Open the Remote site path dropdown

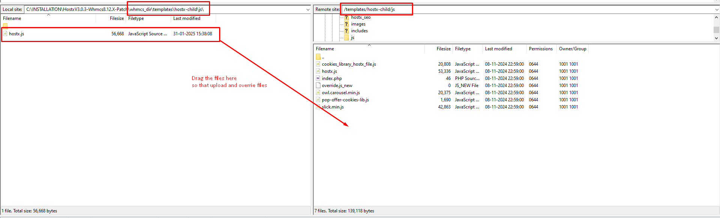coord(716,9)
